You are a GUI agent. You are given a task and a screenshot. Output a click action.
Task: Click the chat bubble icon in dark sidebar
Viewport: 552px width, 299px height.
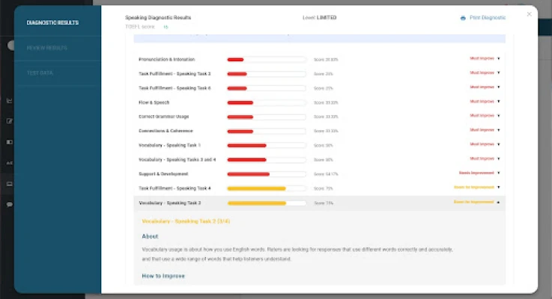click(10, 204)
